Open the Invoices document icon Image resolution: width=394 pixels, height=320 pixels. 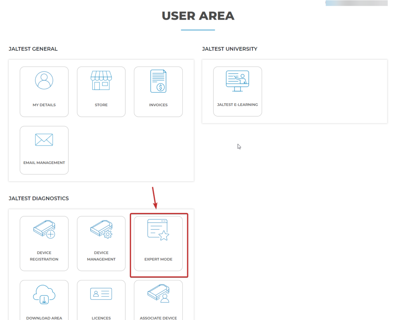[158, 81]
